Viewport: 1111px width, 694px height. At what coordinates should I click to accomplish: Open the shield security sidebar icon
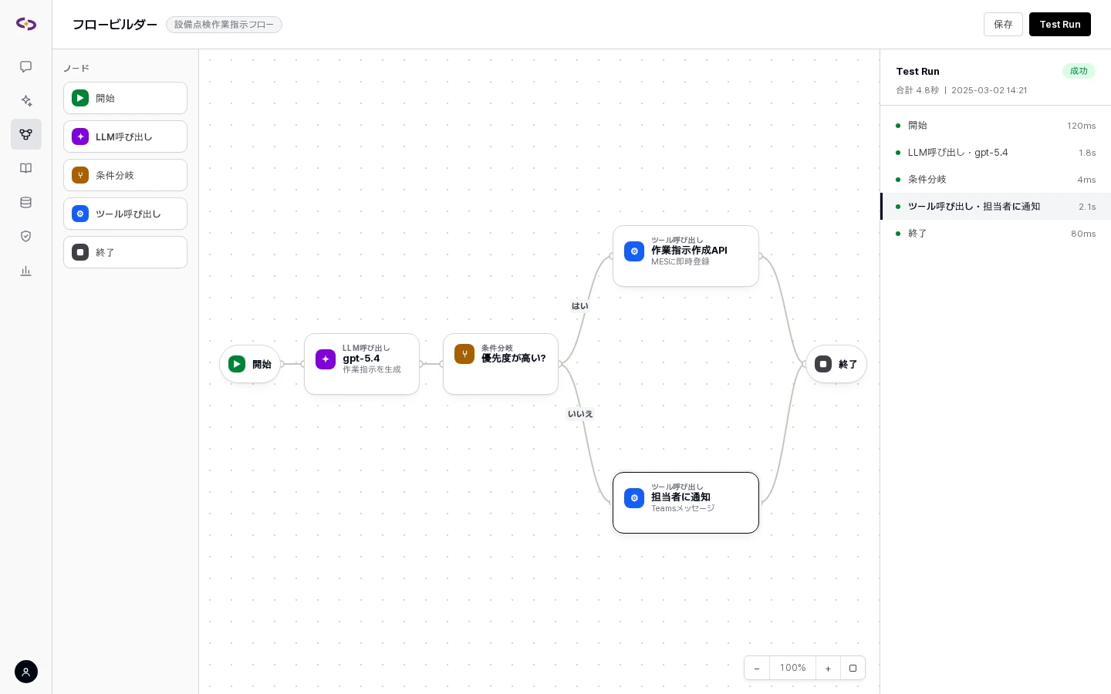pos(26,236)
